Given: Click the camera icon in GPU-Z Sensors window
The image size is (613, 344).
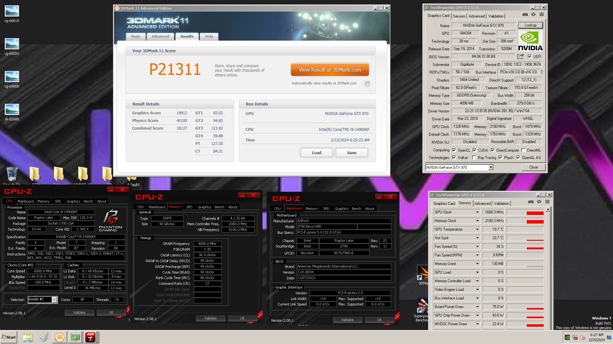Looking at the screenshot, I should [x=531, y=202].
